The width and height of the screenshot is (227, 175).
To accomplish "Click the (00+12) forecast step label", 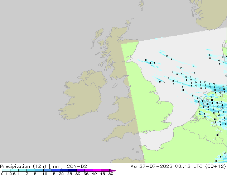I will click(x=216, y=166).
